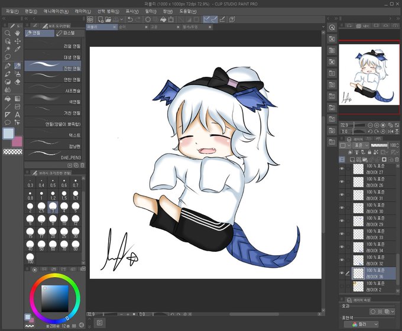Viewport: 402px width, 331px height.
Task: Click the help question mark icon
Action: [232, 20]
